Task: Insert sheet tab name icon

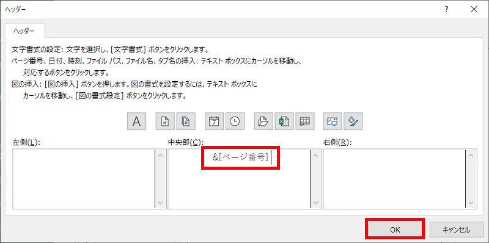Action: [304, 121]
